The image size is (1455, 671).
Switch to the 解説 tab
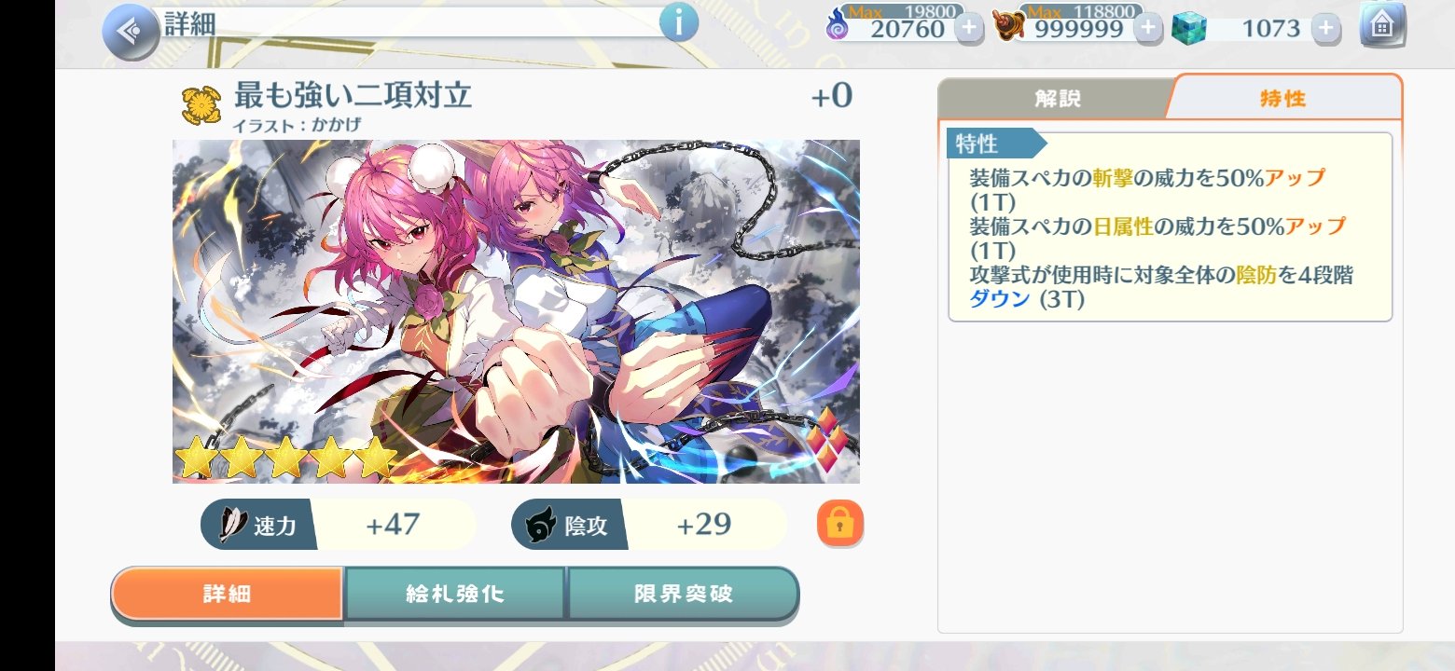(1058, 99)
